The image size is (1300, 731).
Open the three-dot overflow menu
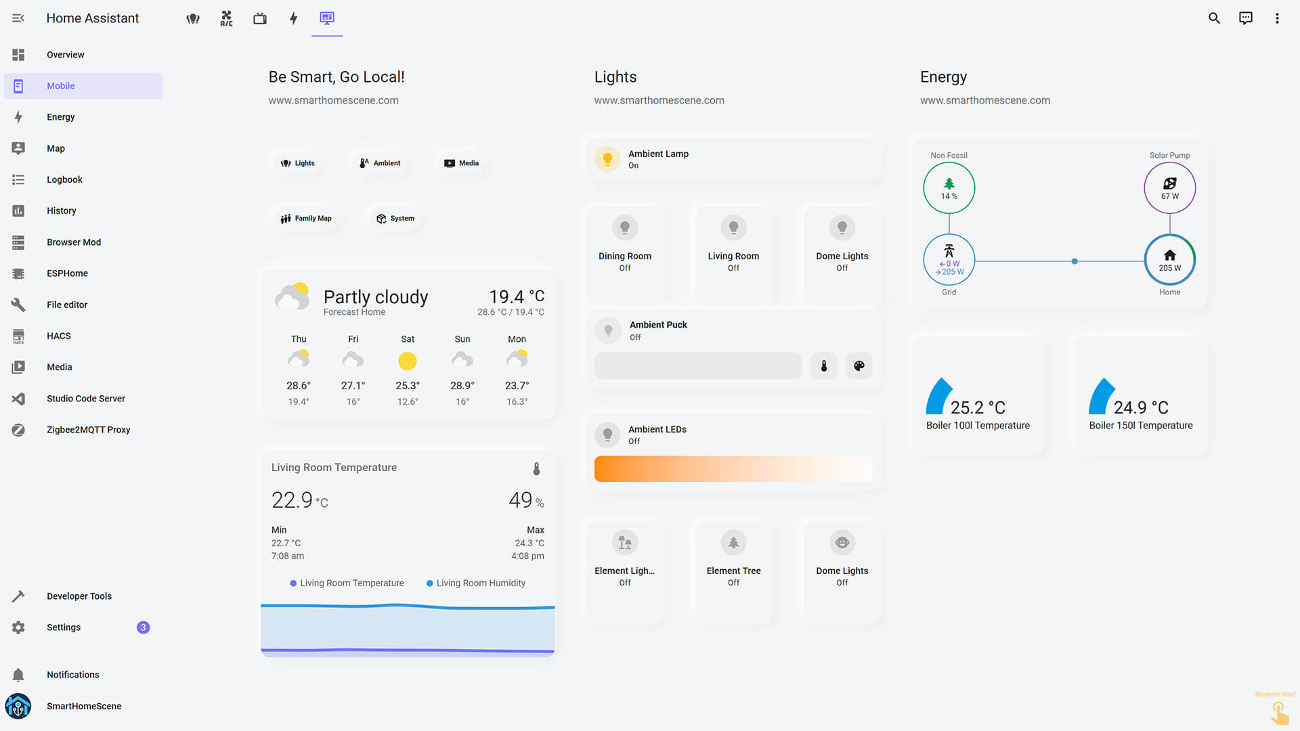pos(1277,18)
